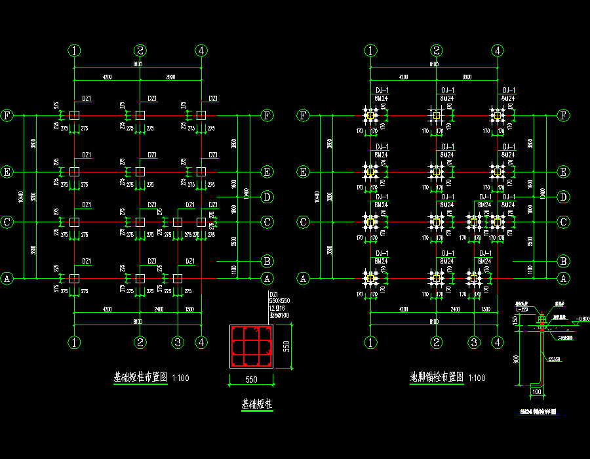Click grid bubble B in the short-column plan
Viewport: 590px width, 459px height.
coord(267,261)
